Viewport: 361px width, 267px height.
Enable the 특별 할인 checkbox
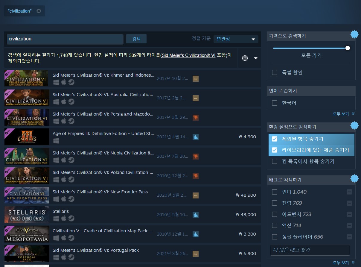[274, 72]
